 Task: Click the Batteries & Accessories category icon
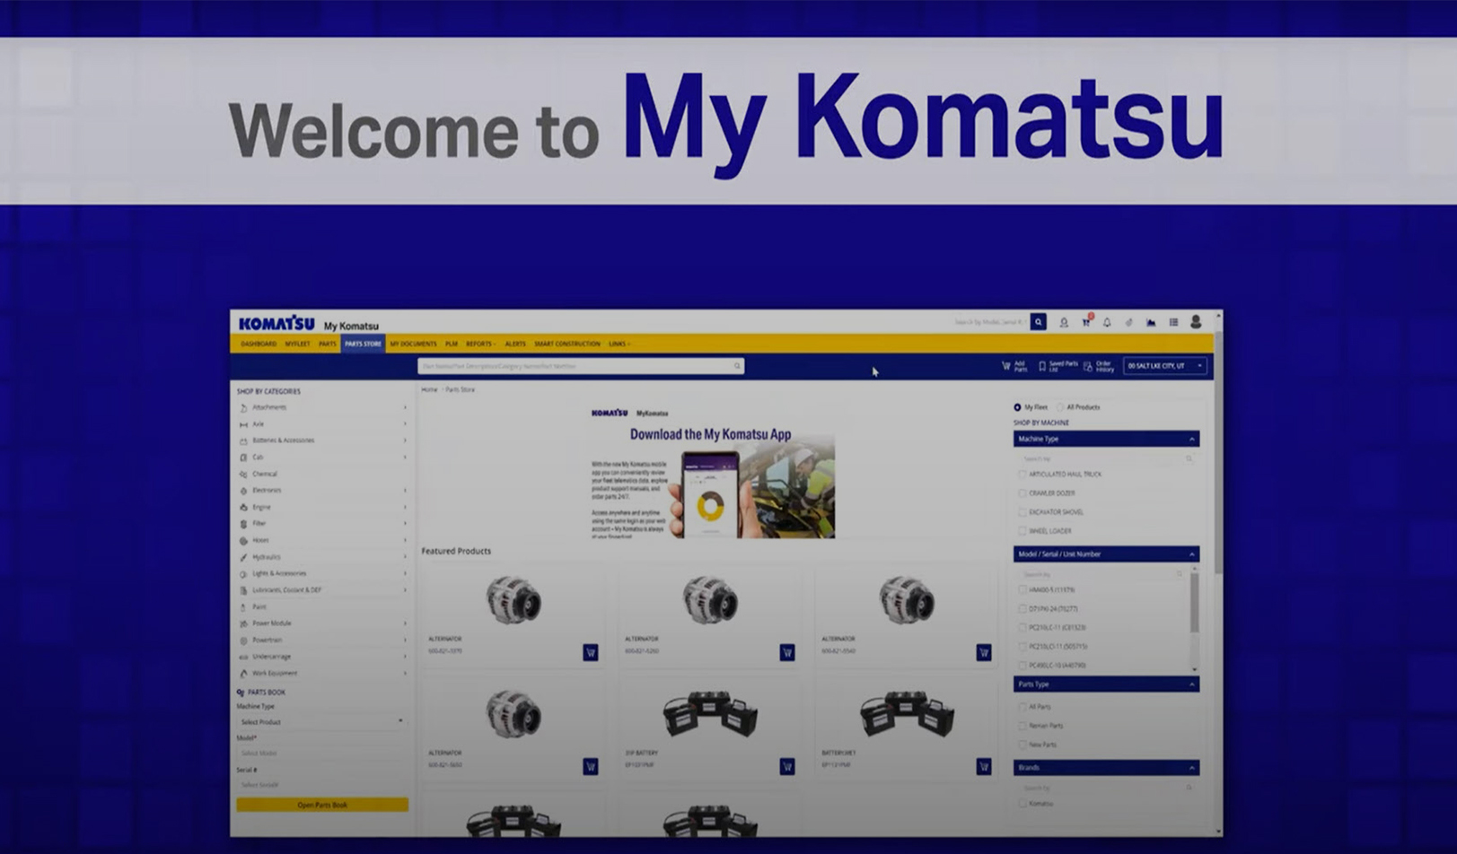pos(243,440)
